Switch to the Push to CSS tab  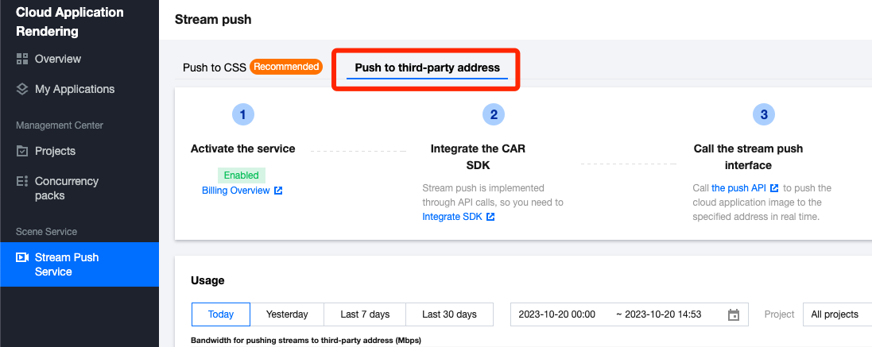[214, 67]
